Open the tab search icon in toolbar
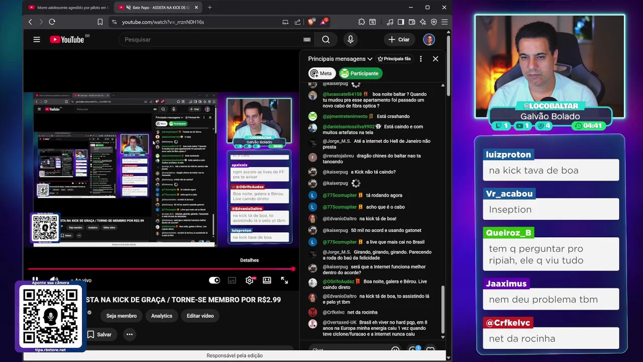This screenshot has width=643, height=362. pos(372,22)
